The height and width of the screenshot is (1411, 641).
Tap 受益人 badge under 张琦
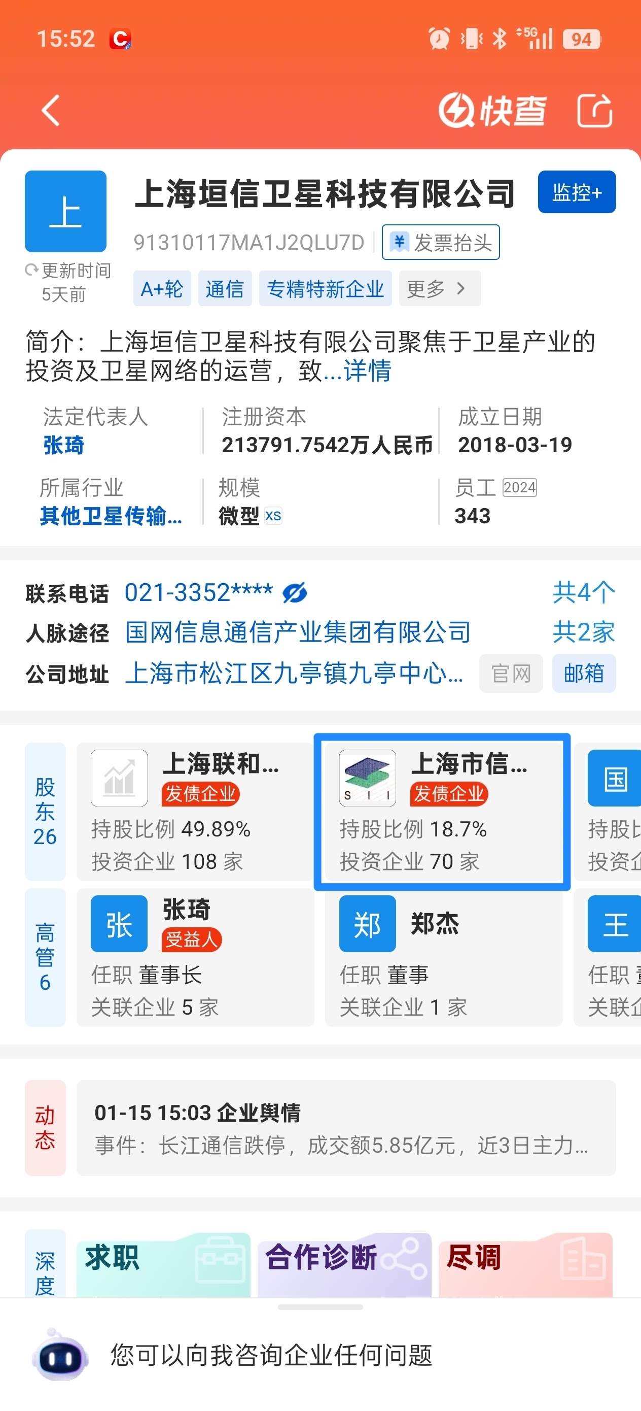[192, 939]
